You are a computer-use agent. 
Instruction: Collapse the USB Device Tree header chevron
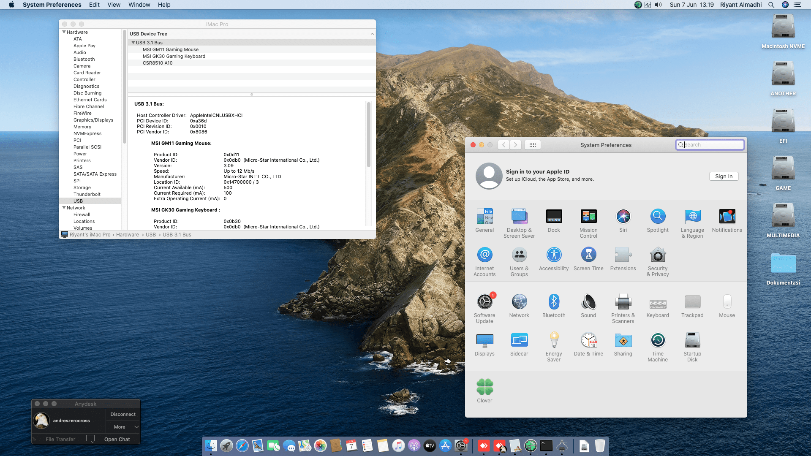372,34
